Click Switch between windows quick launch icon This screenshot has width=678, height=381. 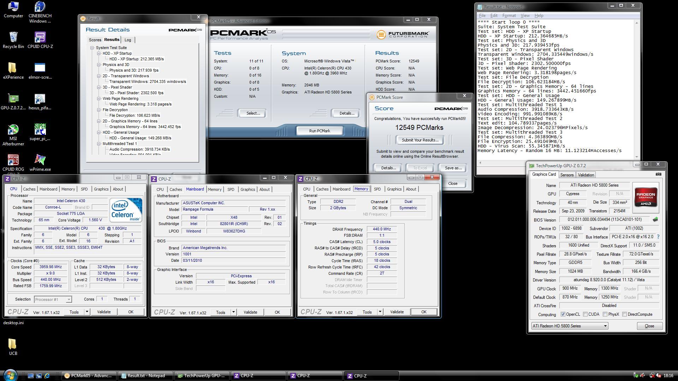(39, 376)
